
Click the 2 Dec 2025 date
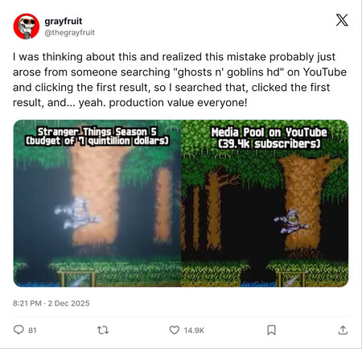click(68, 303)
